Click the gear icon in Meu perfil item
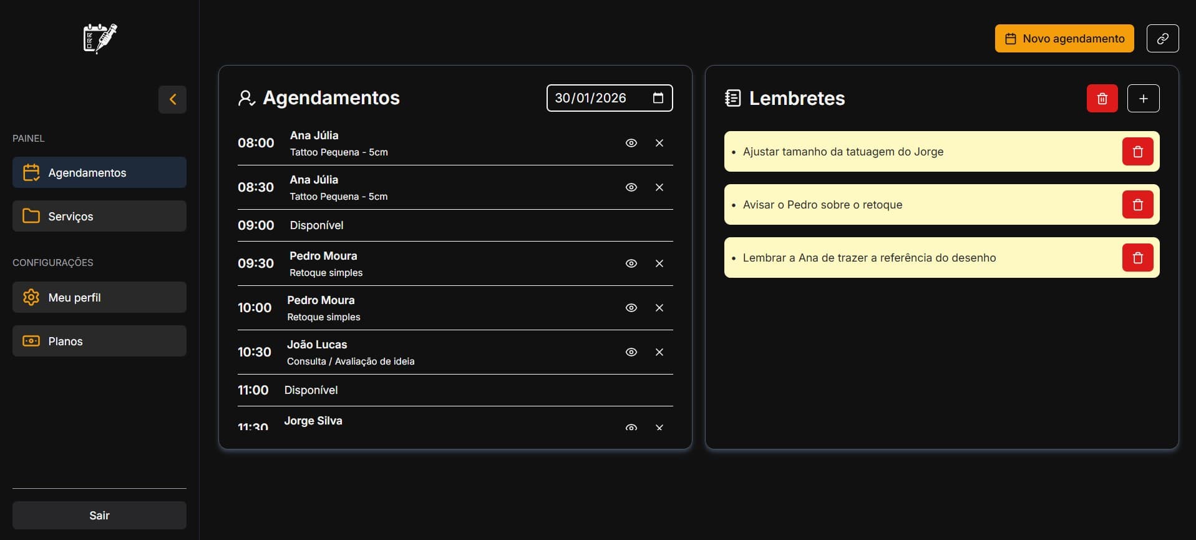Viewport: 1196px width, 540px height. click(31, 297)
